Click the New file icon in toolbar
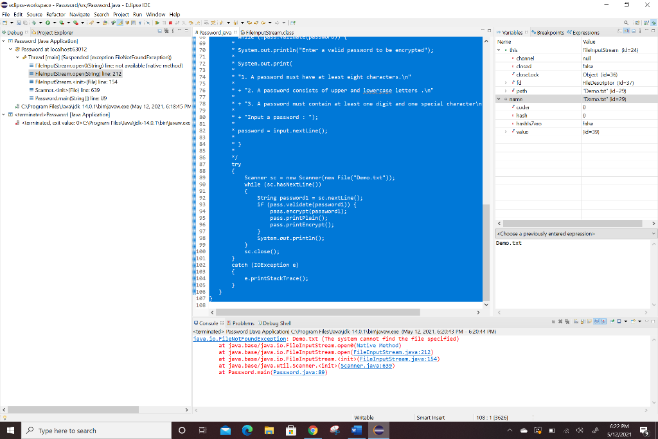The image size is (658, 439). click(x=4, y=22)
